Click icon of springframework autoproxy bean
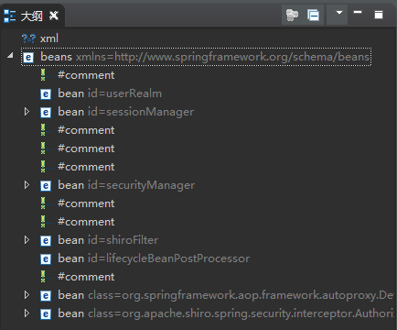This screenshot has width=397, height=330. click(46, 296)
